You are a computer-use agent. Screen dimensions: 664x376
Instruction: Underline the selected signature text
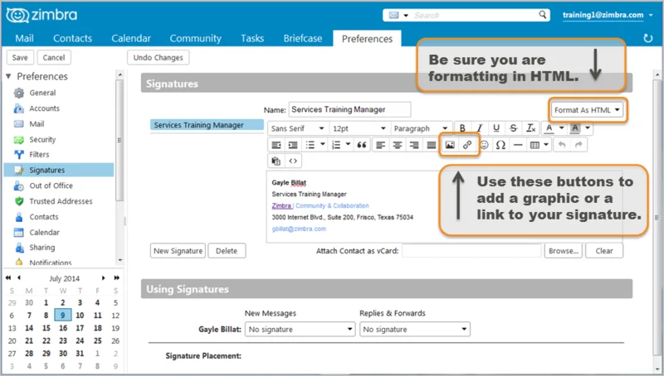point(496,128)
